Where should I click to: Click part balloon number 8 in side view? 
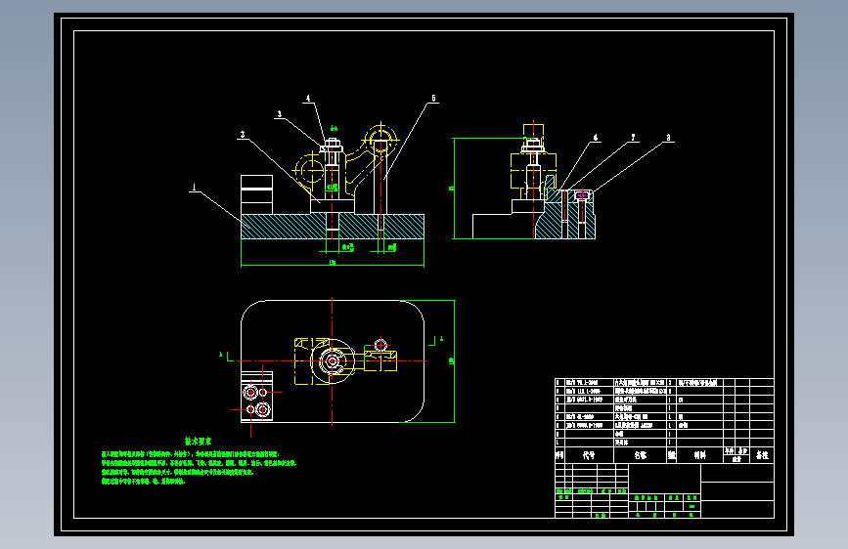pyautogui.click(x=668, y=138)
